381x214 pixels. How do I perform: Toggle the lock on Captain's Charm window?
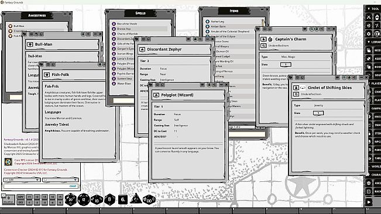point(317,29)
